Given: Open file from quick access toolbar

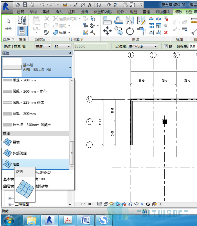Looking at the screenshot, I should pyautogui.click(x=18, y=5).
